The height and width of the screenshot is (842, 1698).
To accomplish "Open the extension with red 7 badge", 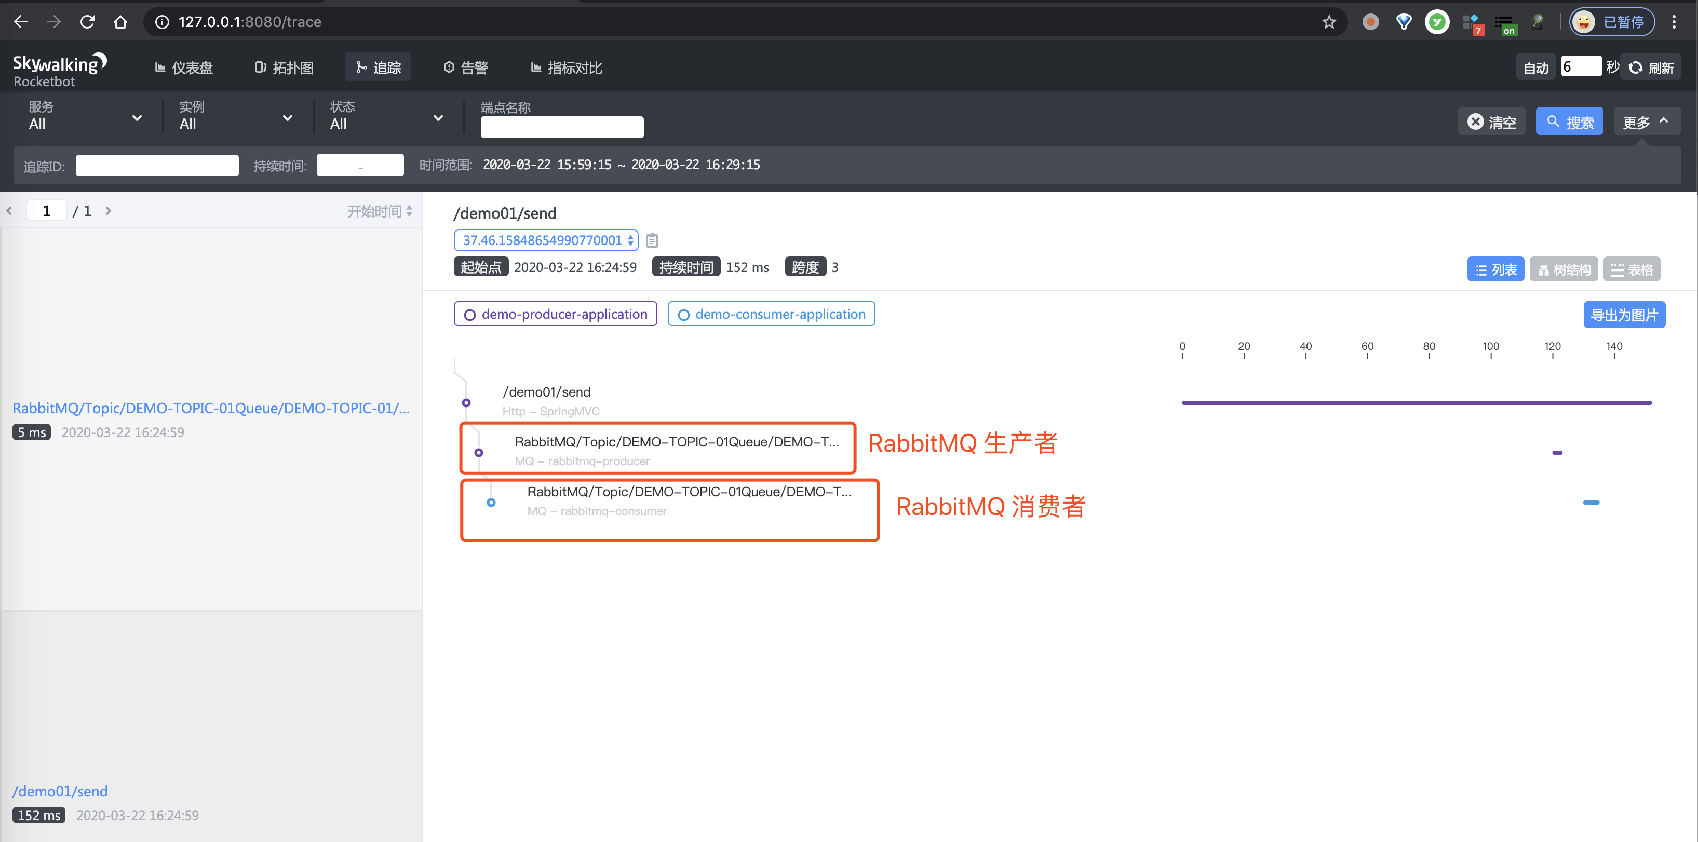I will coord(1473,24).
